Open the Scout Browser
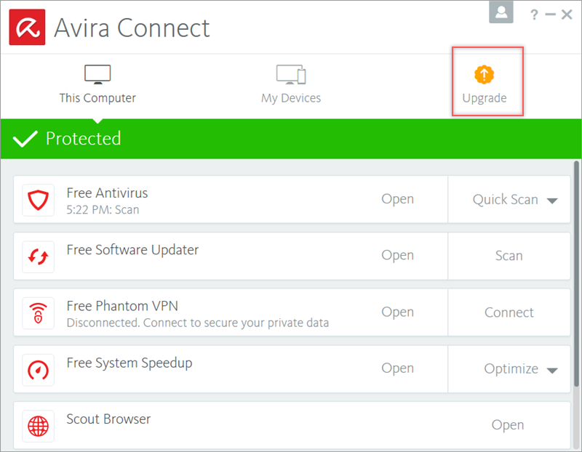Viewport: 582px width, 452px height. coord(507,425)
